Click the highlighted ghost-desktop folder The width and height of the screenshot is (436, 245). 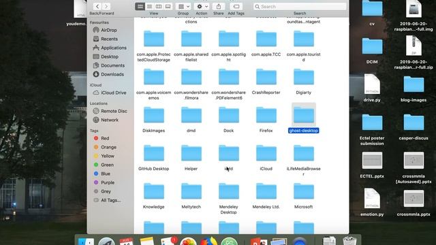tap(304, 115)
